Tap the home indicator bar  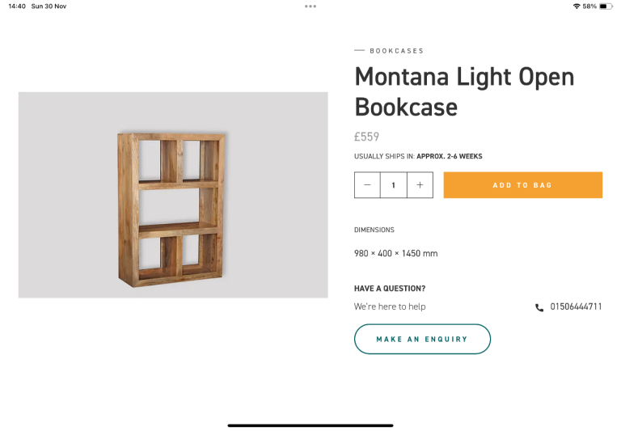[x=310, y=425]
